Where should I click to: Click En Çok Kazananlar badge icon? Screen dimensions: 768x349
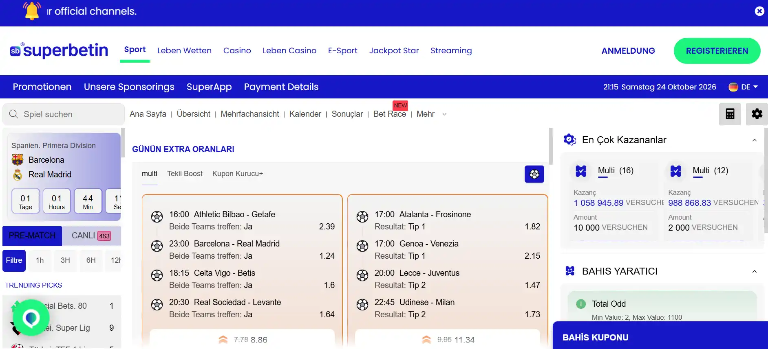point(569,140)
